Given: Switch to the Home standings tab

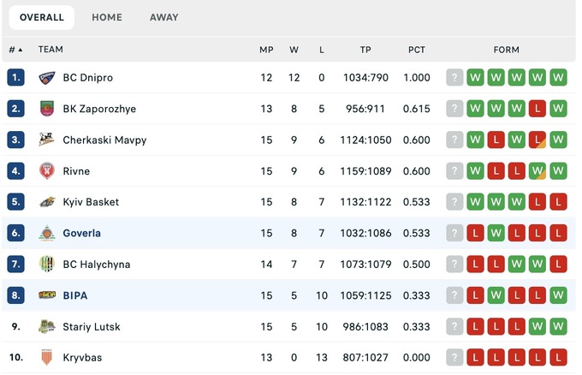Looking at the screenshot, I should (107, 17).
